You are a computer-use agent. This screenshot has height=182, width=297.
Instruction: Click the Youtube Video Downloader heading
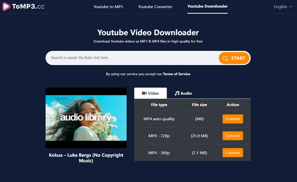pos(148,33)
